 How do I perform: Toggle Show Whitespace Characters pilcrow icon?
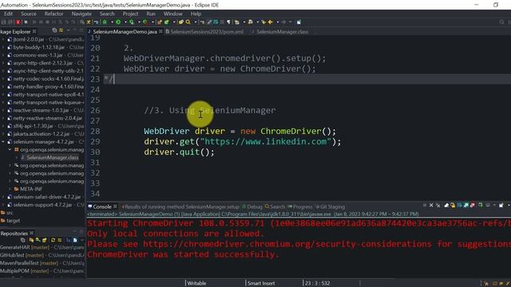pos(228,22)
